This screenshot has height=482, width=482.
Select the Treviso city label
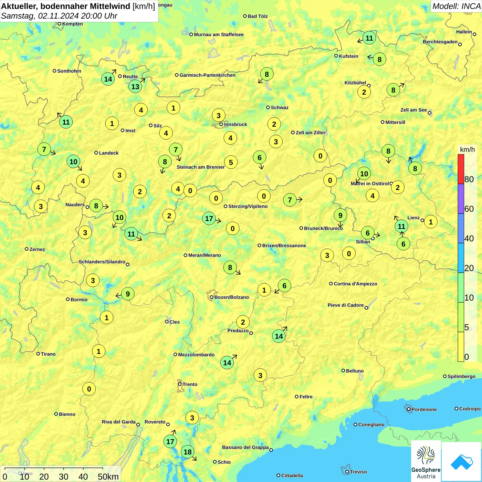(358, 472)
